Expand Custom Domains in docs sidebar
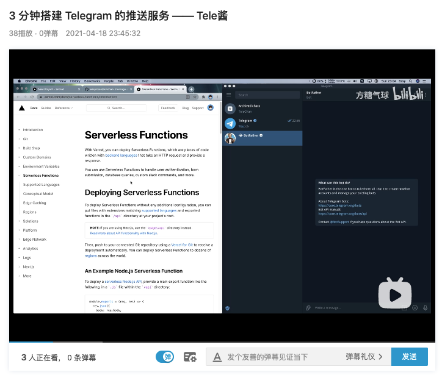Viewport: 442px width, 375px height. (37, 157)
